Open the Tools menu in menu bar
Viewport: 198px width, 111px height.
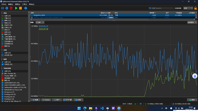point(25,4)
